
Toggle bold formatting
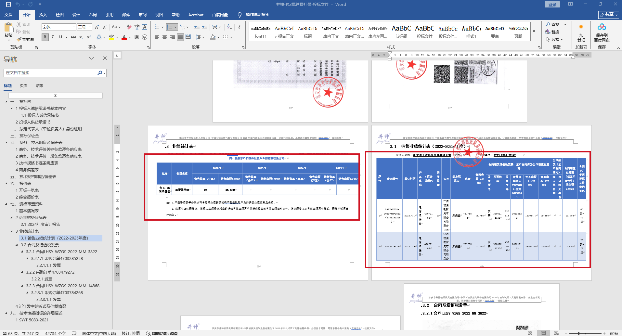click(45, 37)
